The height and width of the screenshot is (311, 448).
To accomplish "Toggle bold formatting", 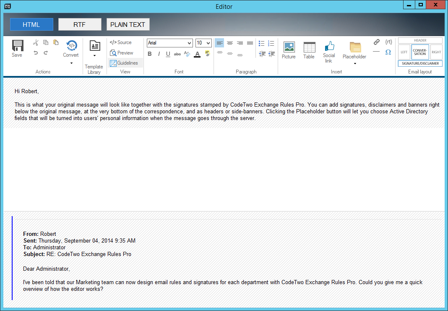I will click(149, 54).
